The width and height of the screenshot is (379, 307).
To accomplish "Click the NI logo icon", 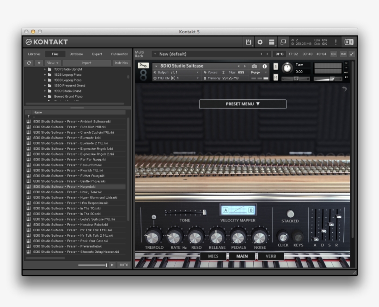I will (349, 42).
